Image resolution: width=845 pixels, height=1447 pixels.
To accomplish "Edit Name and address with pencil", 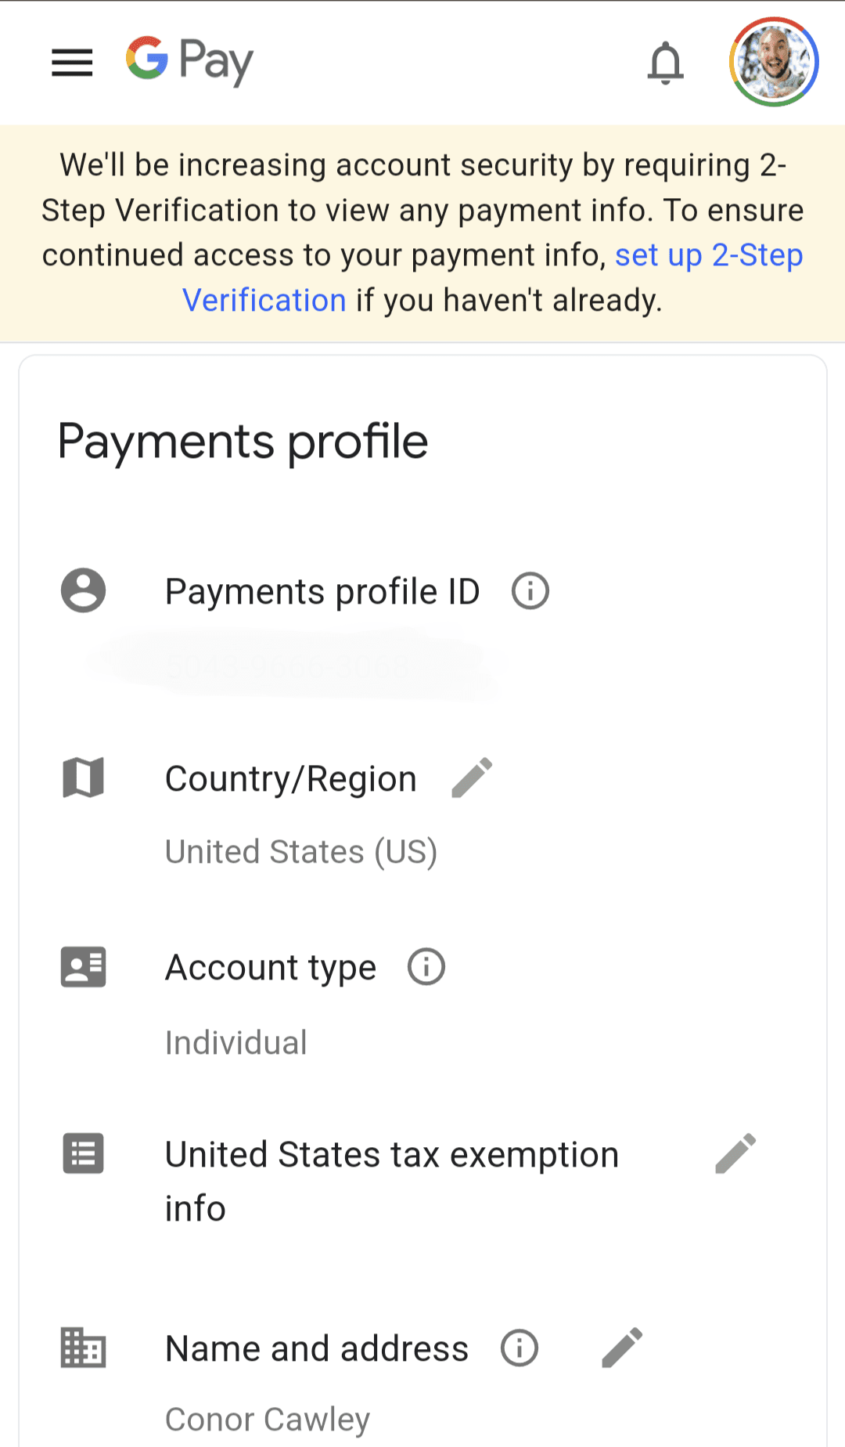I will 622,1348.
